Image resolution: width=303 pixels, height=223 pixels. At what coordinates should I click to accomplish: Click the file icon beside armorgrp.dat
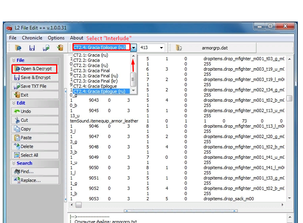click(x=179, y=47)
